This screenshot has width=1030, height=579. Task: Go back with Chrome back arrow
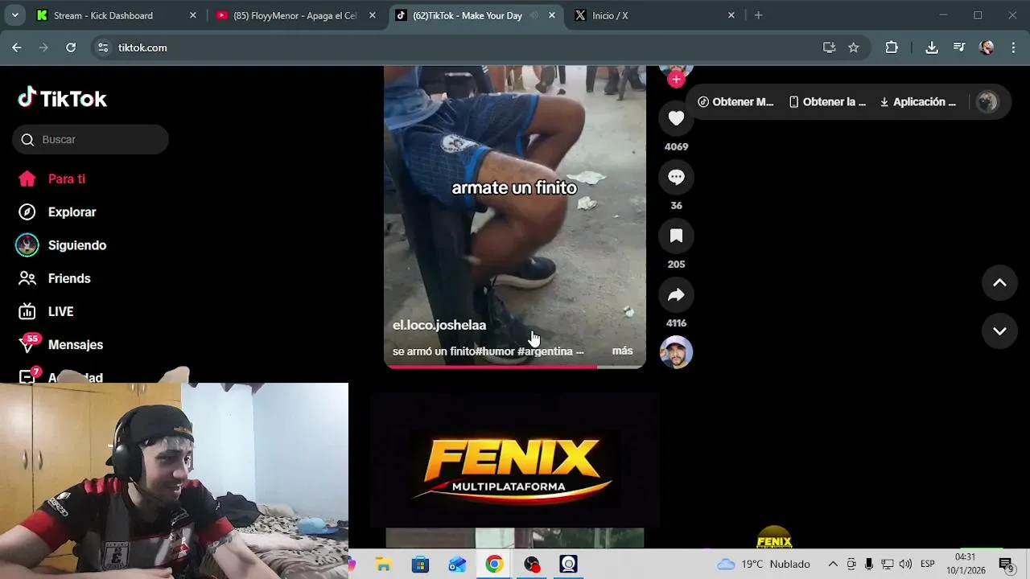pyautogui.click(x=16, y=47)
